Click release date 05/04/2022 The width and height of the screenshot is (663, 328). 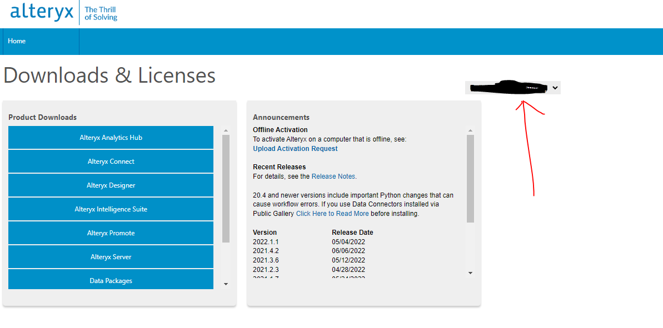(350, 241)
